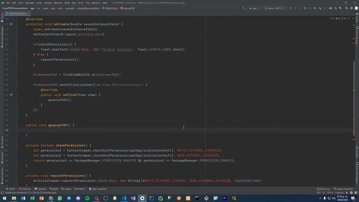Open the Edit menu
Image resolution: width=359 pixels, height=202 pixels.
click(14, 3)
